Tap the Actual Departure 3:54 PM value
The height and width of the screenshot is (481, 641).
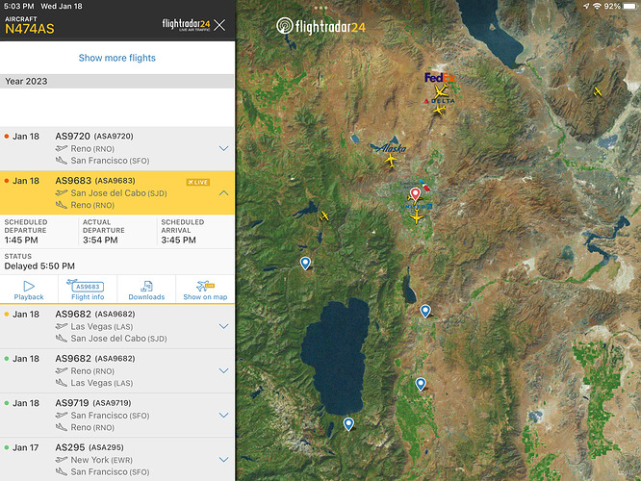[100, 240]
